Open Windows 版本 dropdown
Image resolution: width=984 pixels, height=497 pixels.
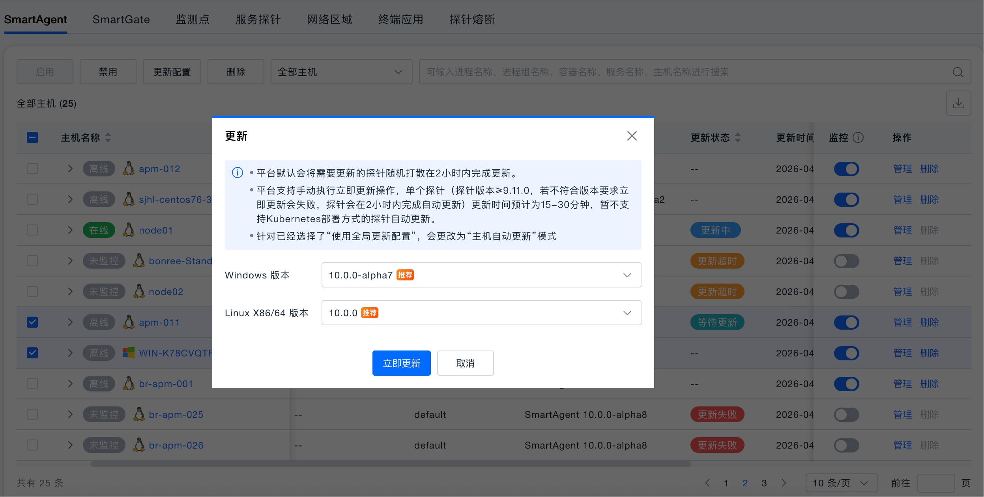481,275
